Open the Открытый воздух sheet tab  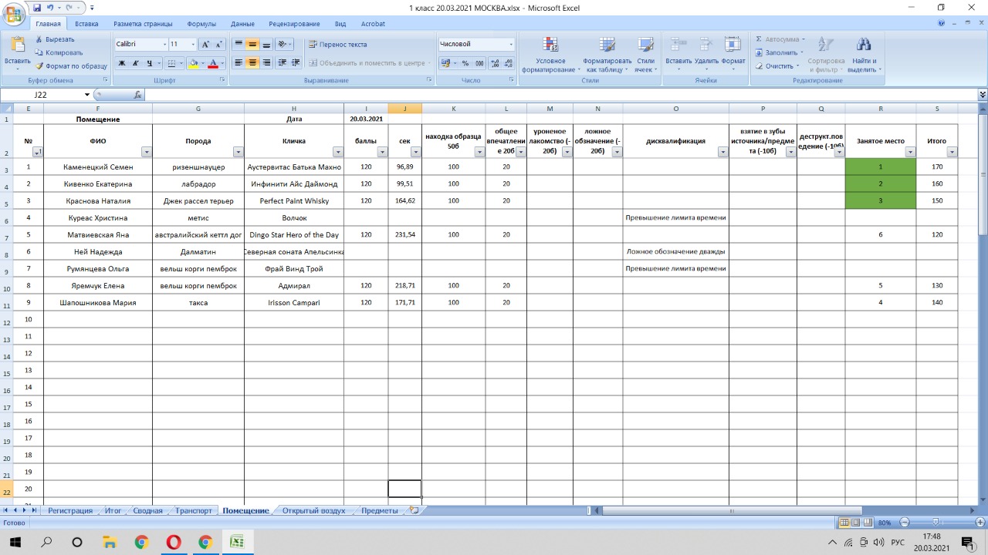click(313, 510)
